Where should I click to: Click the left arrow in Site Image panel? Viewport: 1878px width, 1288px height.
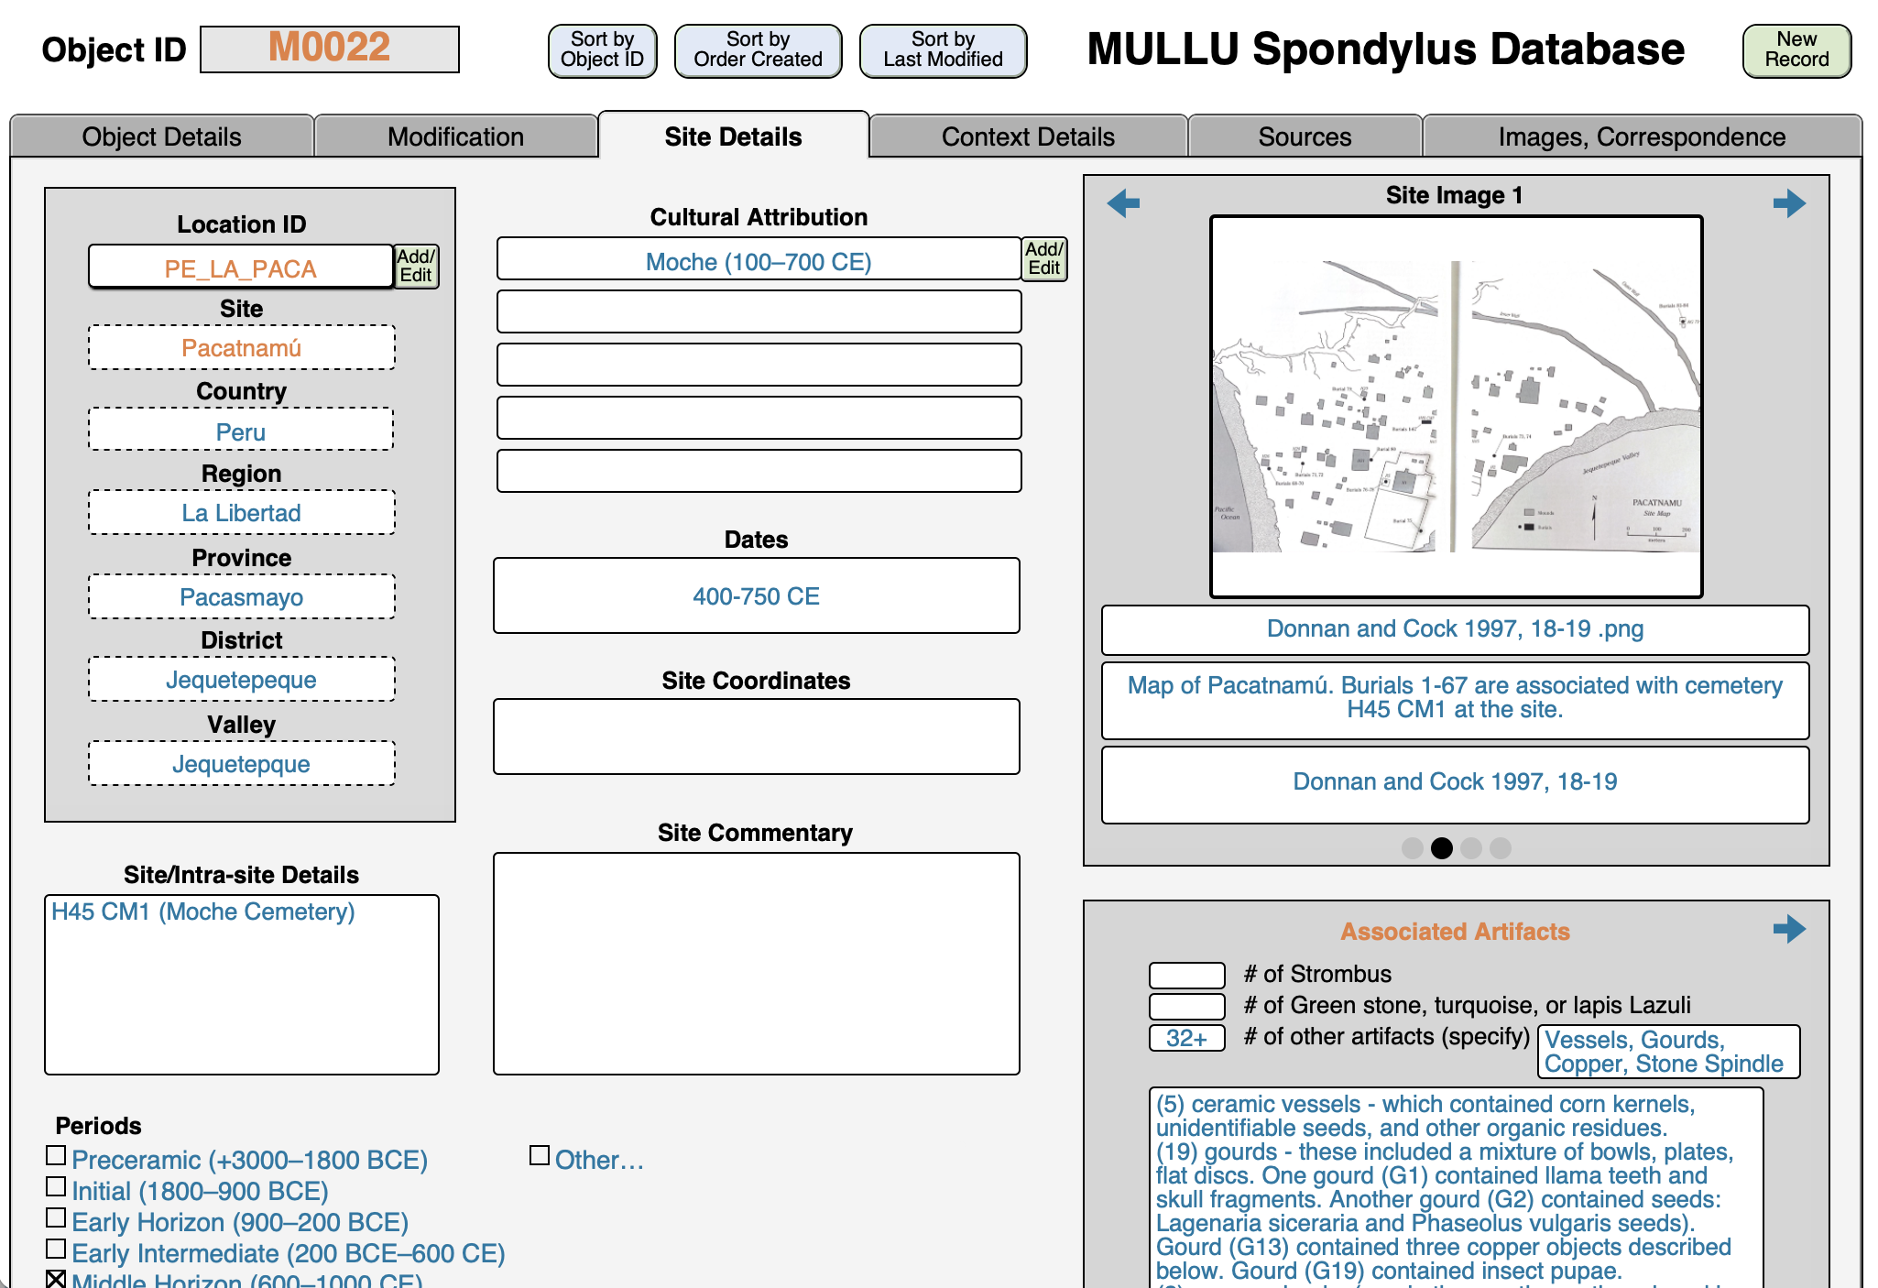coord(1123,202)
